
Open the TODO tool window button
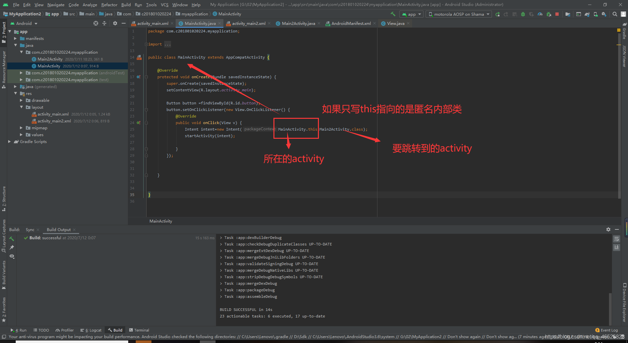[x=41, y=330]
